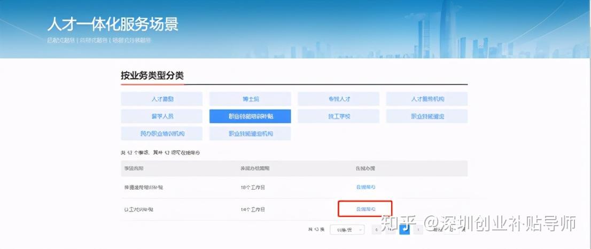Image resolution: width=591 pixels, height=249 pixels.
Task: Click the second row's 10个工作日 cell
Action: (x=253, y=209)
